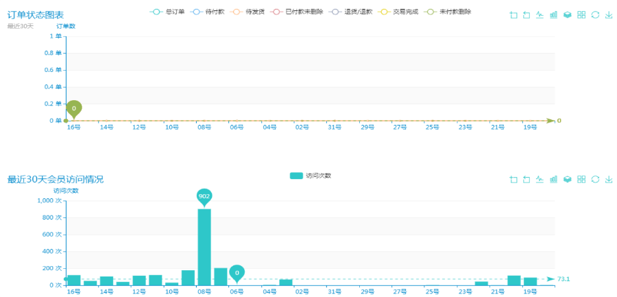Toggle 待付款 legend series
The height and width of the screenshot is (297, 617).
207,12
